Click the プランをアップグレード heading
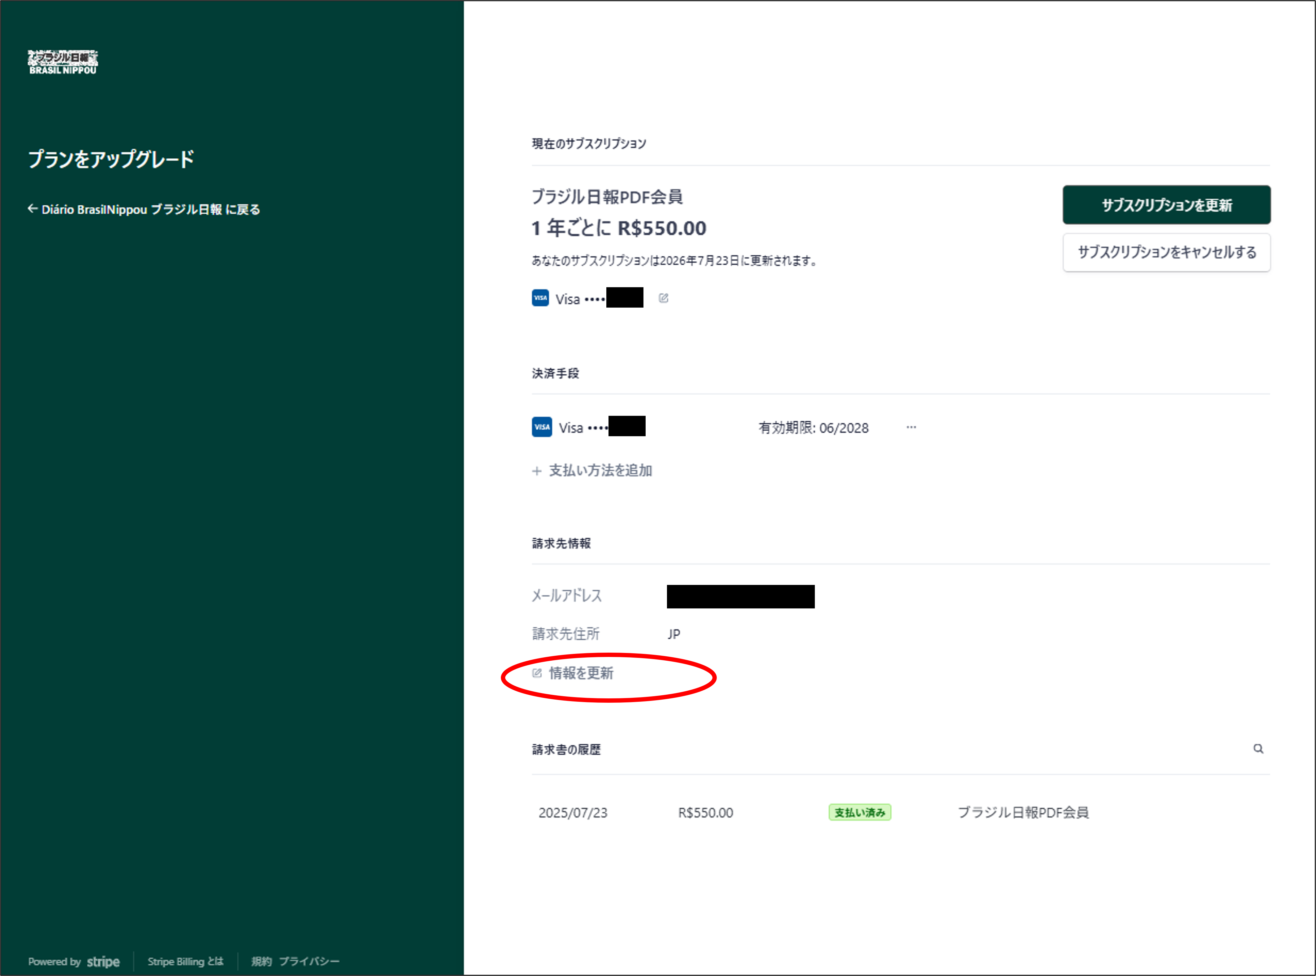1316x976 pixels. (x=111, y=159)
